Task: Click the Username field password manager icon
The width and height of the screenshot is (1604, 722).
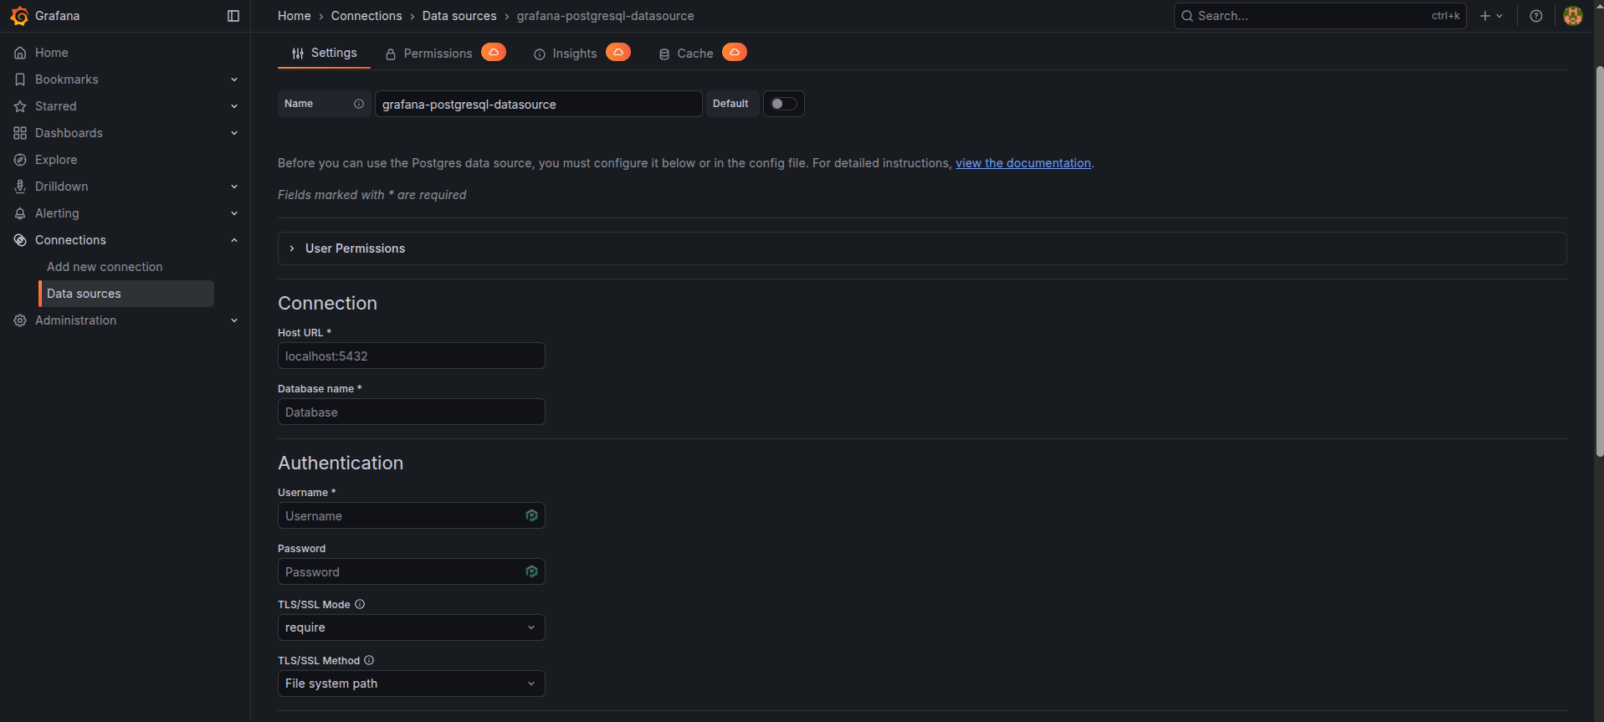Action: tap(531, 515)
